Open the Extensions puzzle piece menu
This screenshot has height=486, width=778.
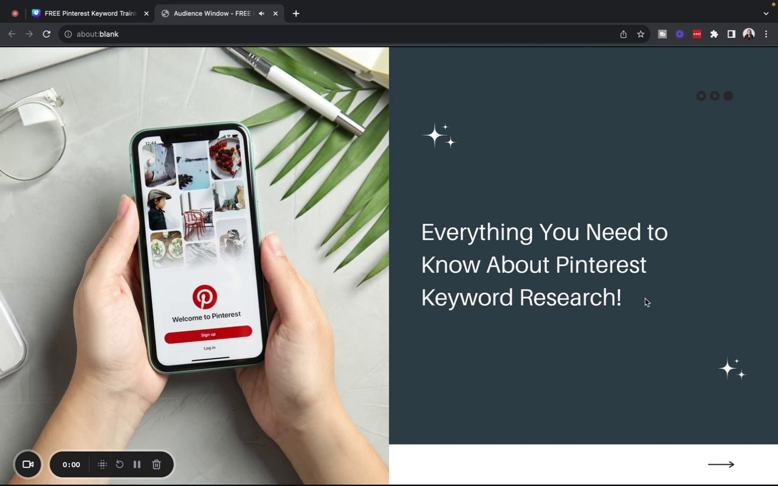click(714, 34)
